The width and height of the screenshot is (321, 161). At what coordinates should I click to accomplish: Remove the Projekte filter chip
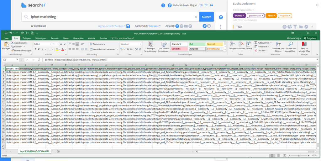[x=290, y=16]
